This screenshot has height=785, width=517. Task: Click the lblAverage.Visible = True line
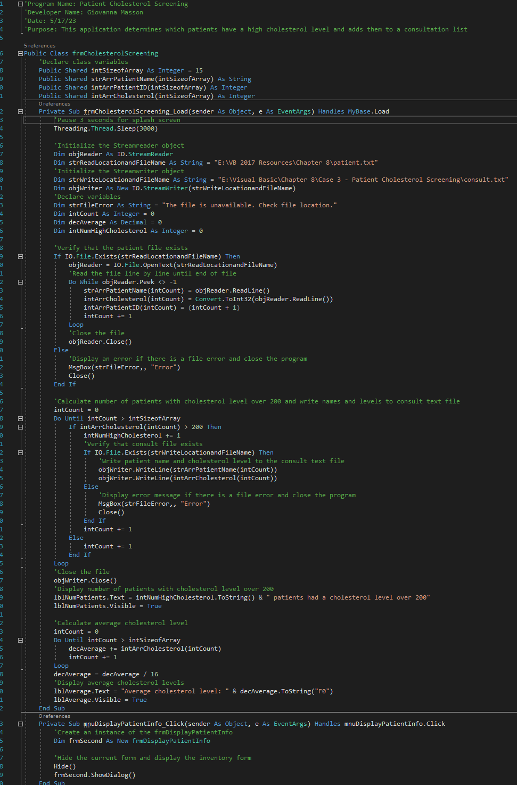pos(100,700)
